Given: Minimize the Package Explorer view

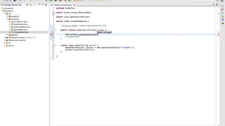Looking at the screenshot, I should click(x=43, y=5).
